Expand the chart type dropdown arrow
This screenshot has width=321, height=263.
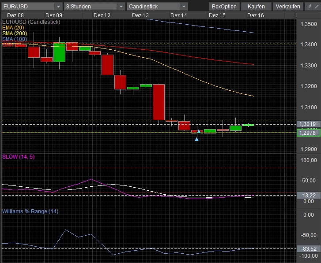pyautogui.click(x=184, y=7)
